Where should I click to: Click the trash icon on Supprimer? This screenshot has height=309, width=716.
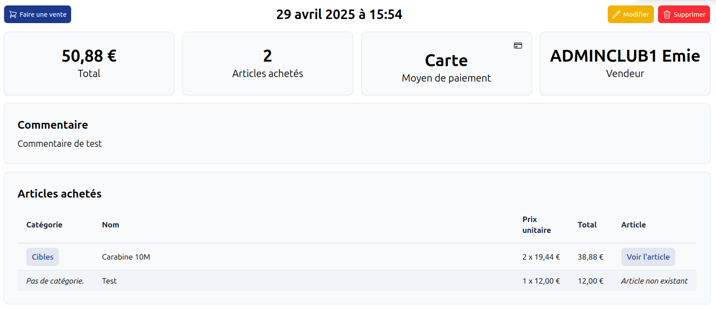point(667,14)
